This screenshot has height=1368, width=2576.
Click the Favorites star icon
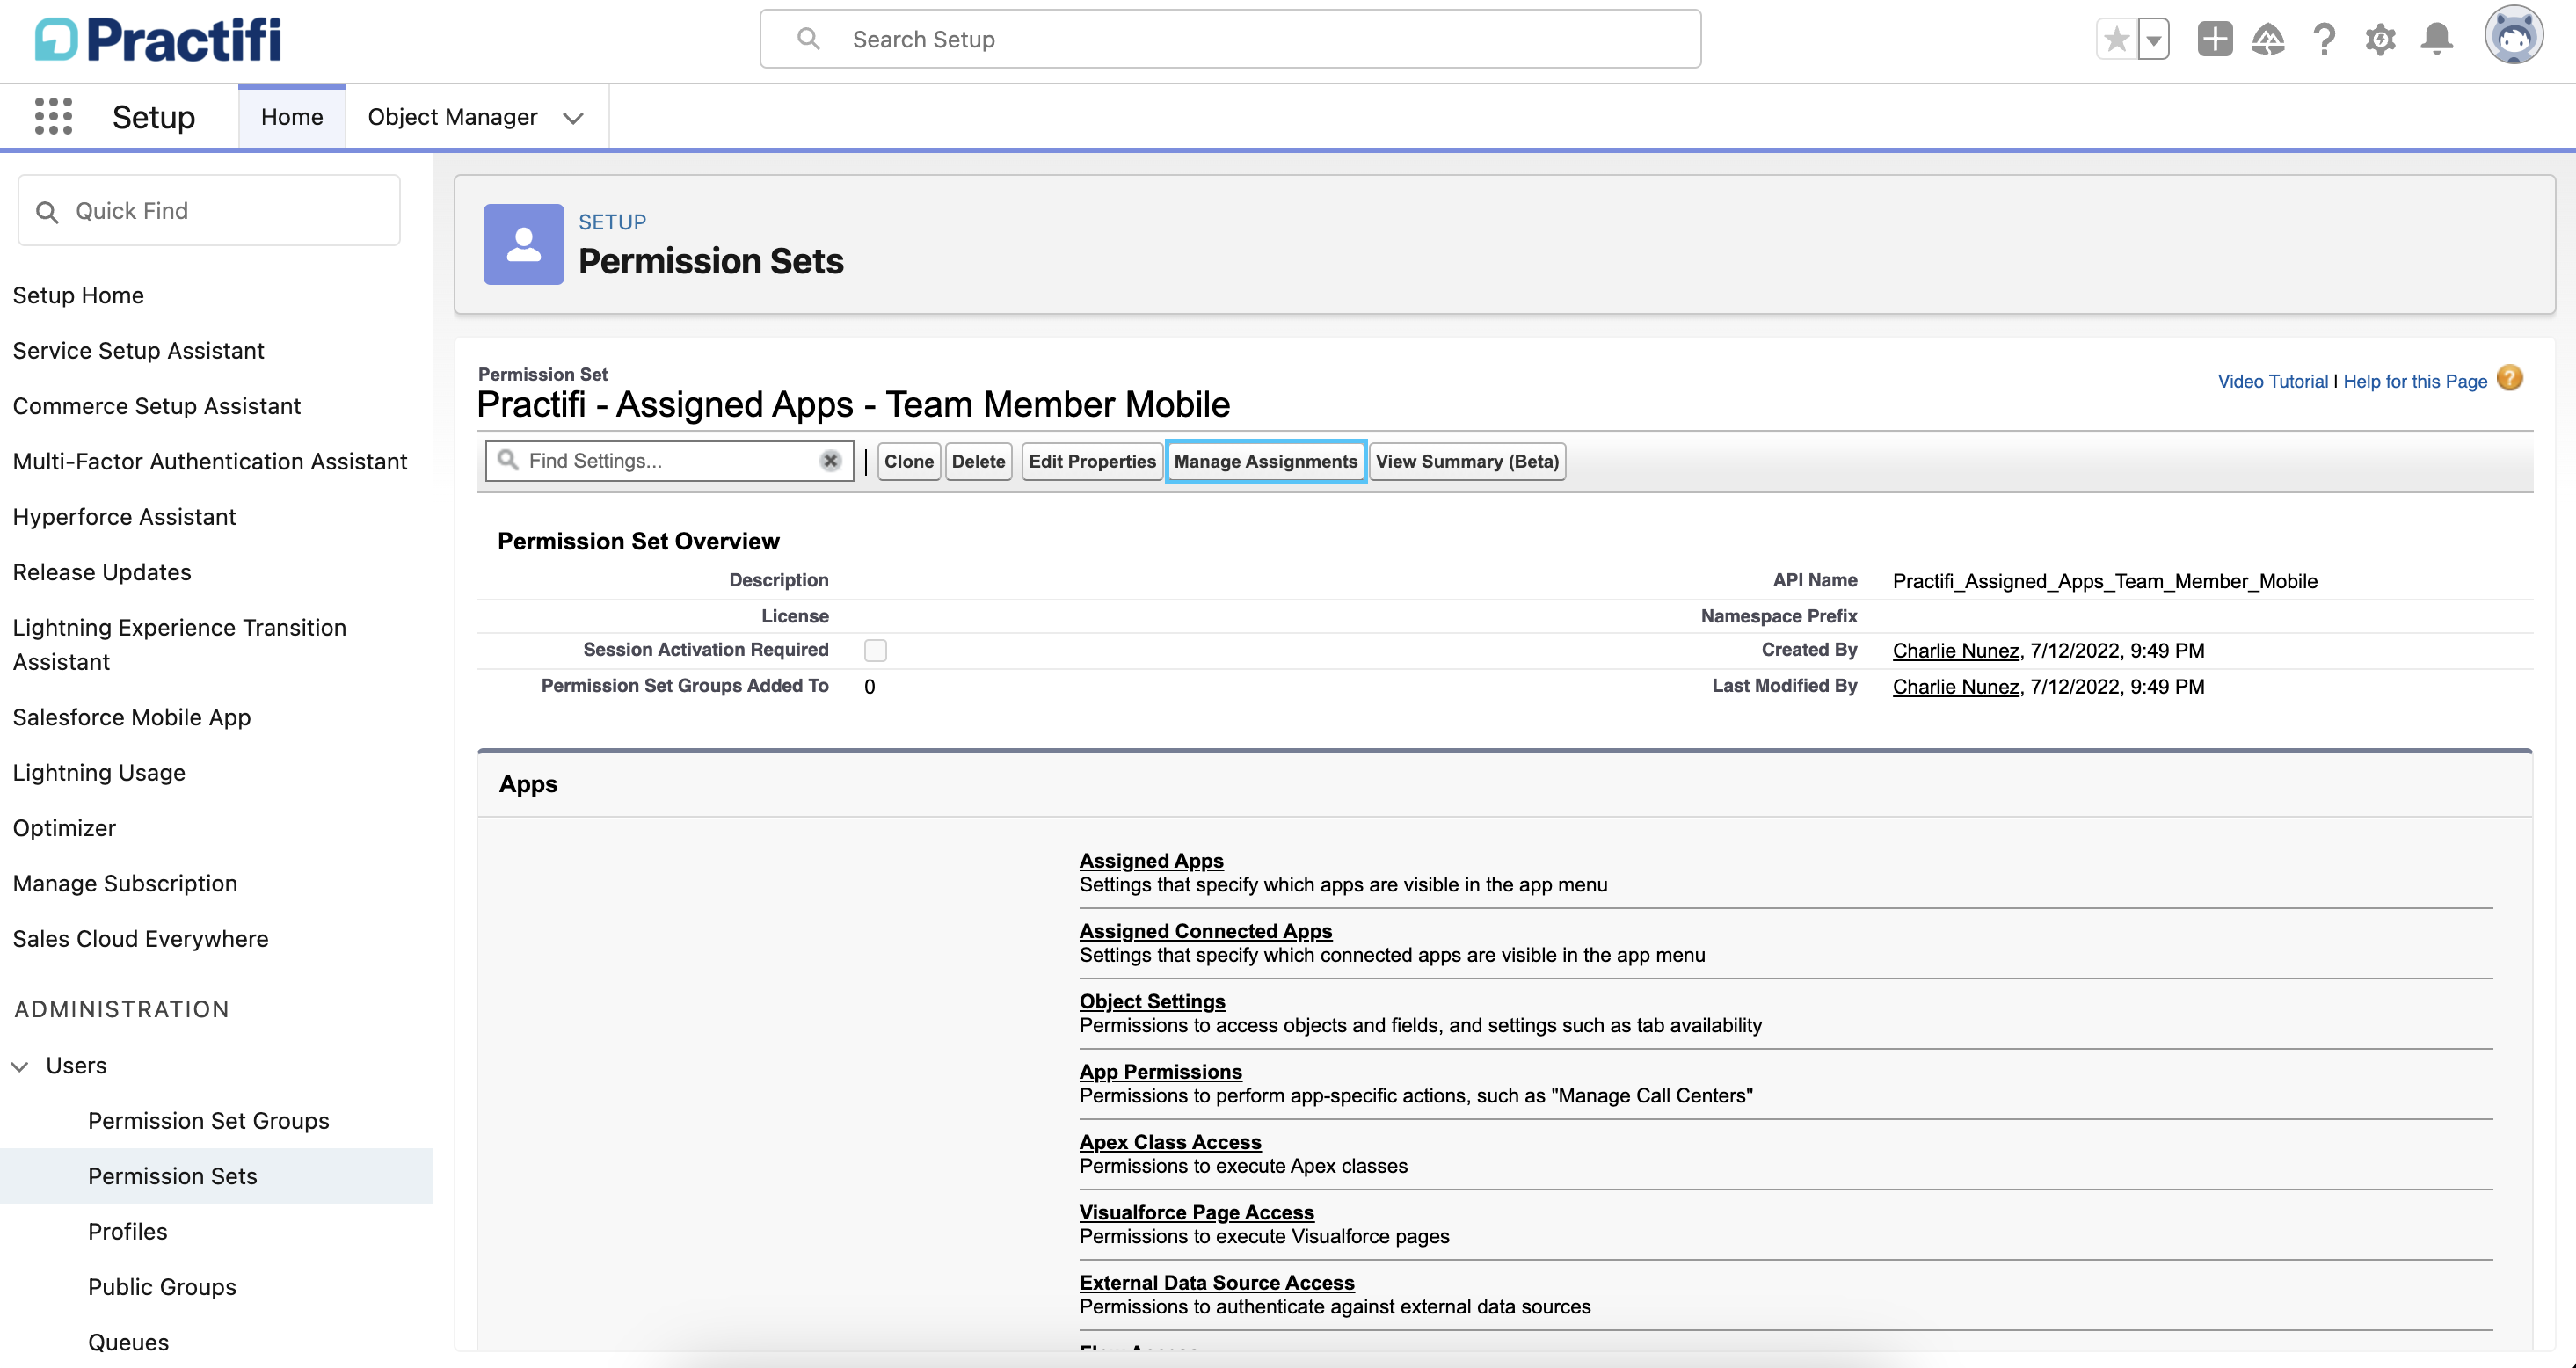click(x=2116, y=40)
